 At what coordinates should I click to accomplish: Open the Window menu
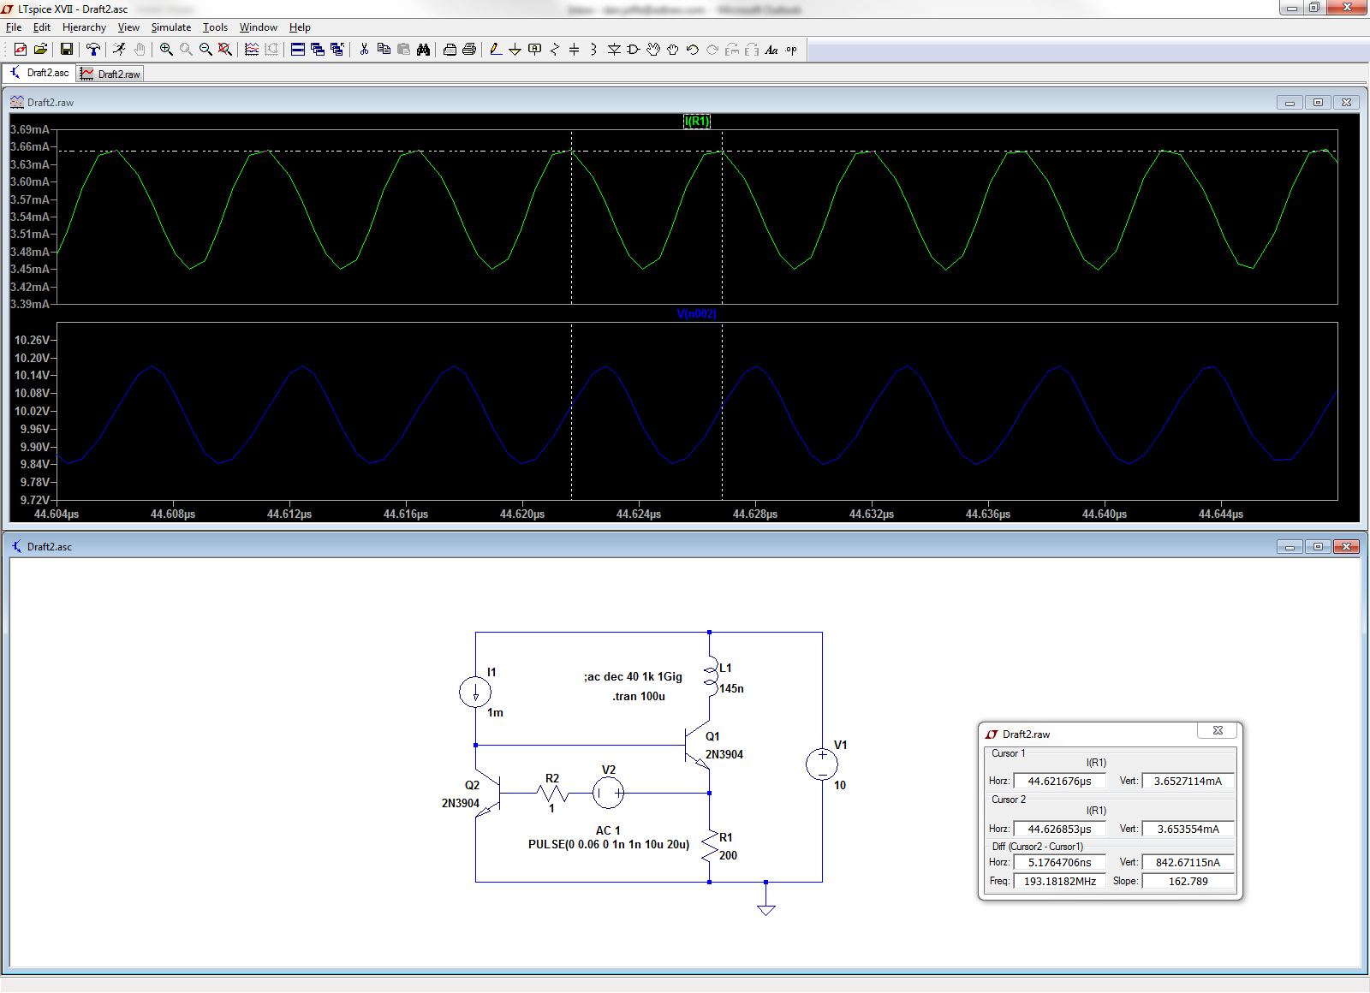coord(258,27)
